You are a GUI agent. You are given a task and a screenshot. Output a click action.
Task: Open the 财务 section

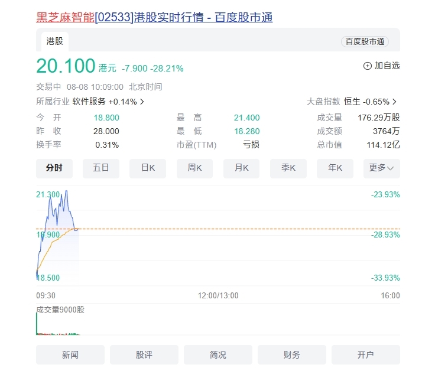(x=292, y=355)
